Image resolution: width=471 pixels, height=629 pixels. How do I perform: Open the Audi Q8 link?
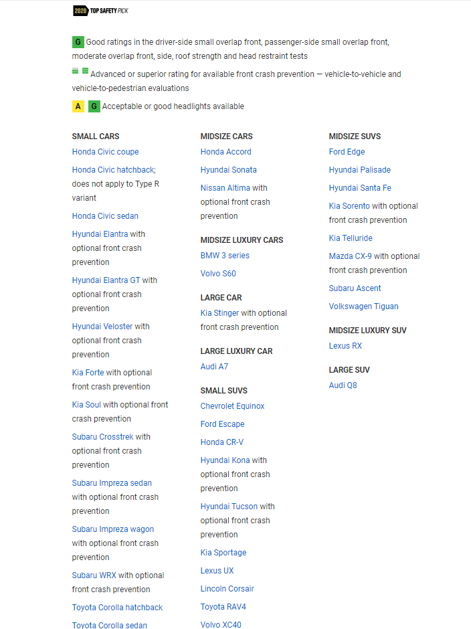[x=343, y=385]
